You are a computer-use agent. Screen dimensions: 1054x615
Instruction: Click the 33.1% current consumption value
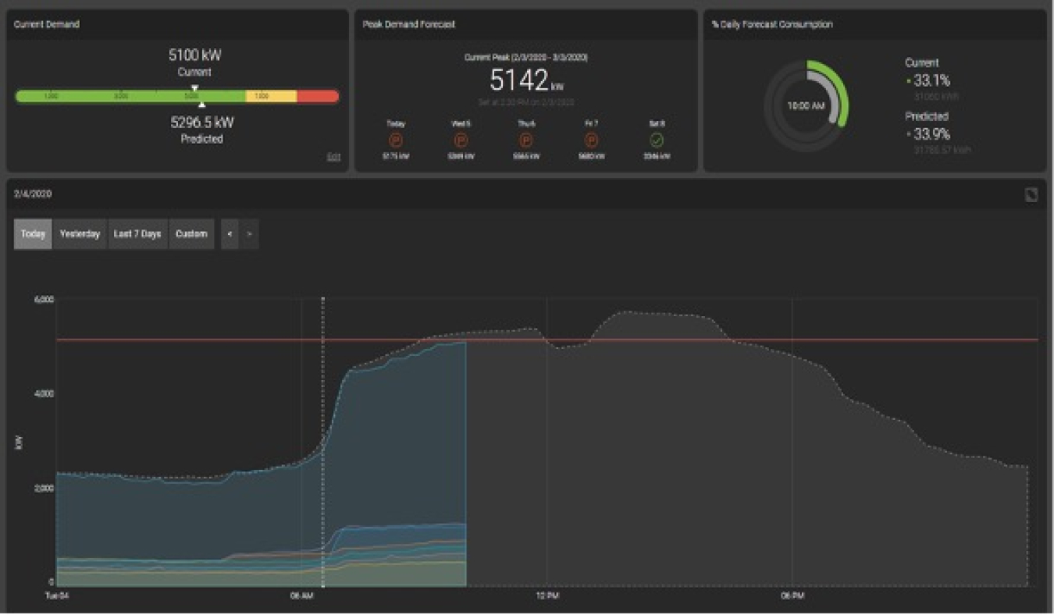(x=931, y=80)
